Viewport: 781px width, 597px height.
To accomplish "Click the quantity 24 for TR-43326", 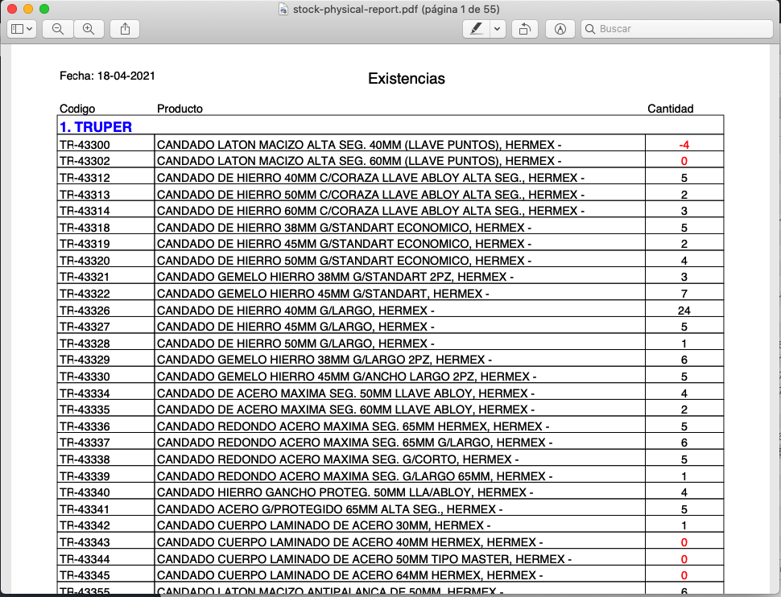I will tap(684, 311).
